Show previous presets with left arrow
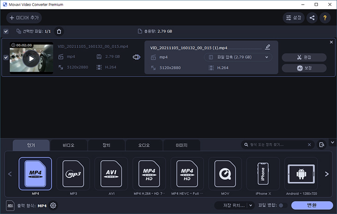The width and height of the screenshot is (337, 214). tap(10, 174)
